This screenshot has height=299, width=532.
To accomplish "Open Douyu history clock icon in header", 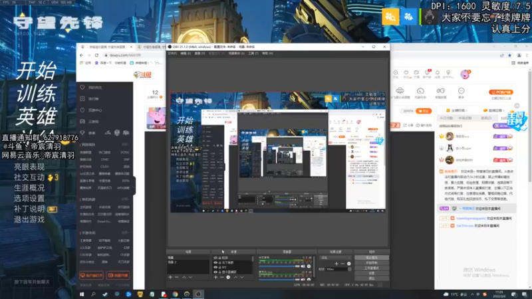I will coord(396,73).
